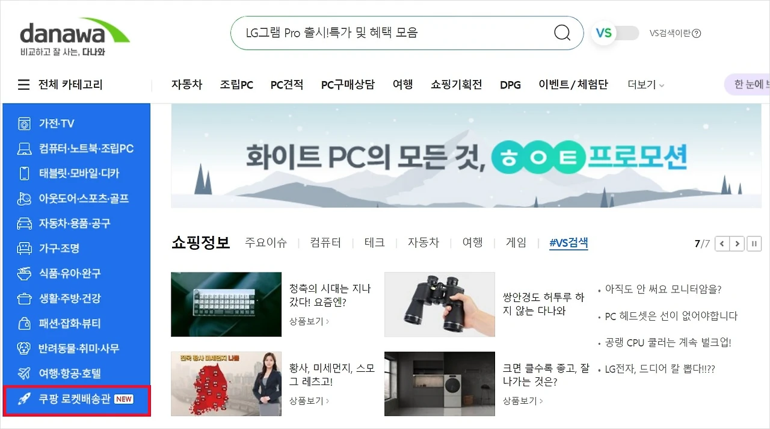Viewport: 770px width, 429px height.
Task: Open the 쿠팡 로켓배송관 text link
Action: (75, 399)
